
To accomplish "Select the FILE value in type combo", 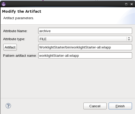I will 43,39.
